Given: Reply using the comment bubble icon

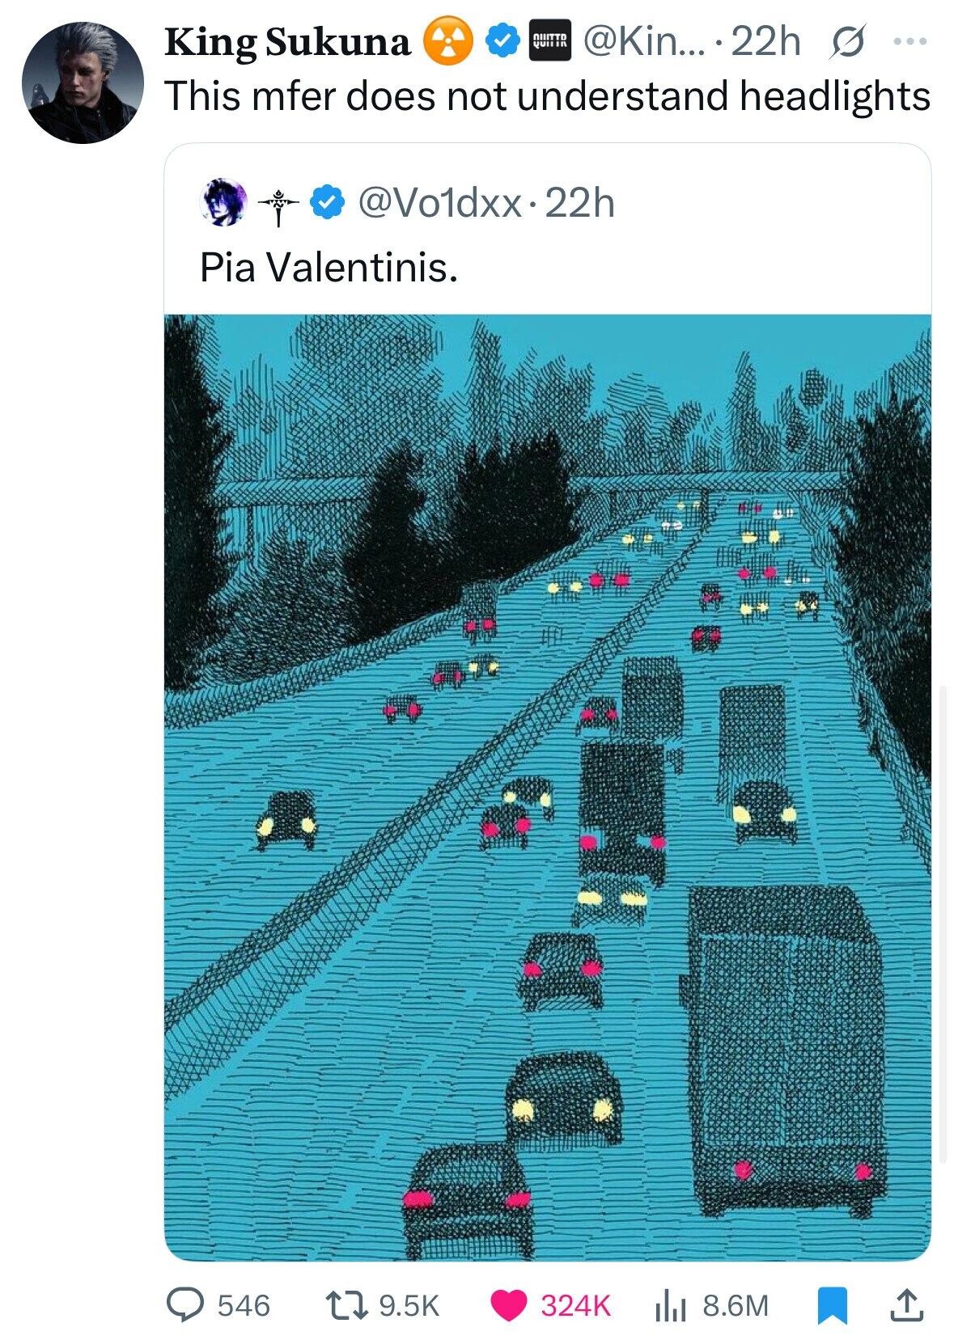Looking at the screenshot, I should pyautogui.click(x=184, y=1304).
